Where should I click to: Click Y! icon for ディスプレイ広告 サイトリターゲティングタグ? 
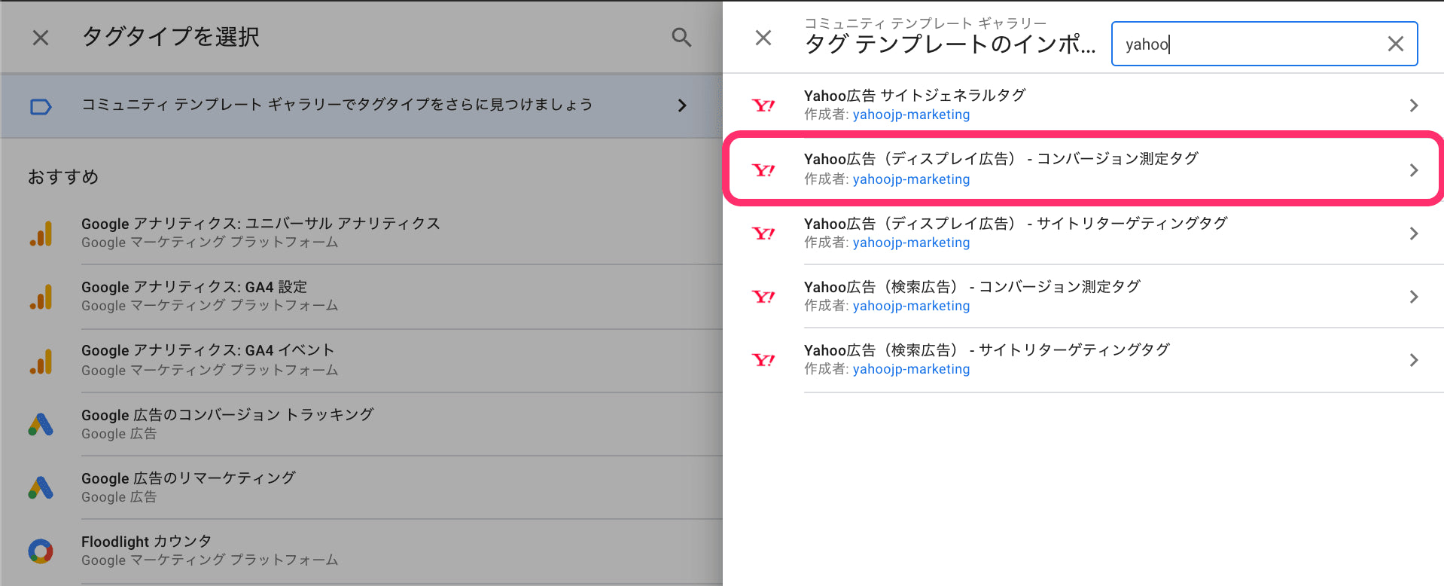[x=763, y=233]
